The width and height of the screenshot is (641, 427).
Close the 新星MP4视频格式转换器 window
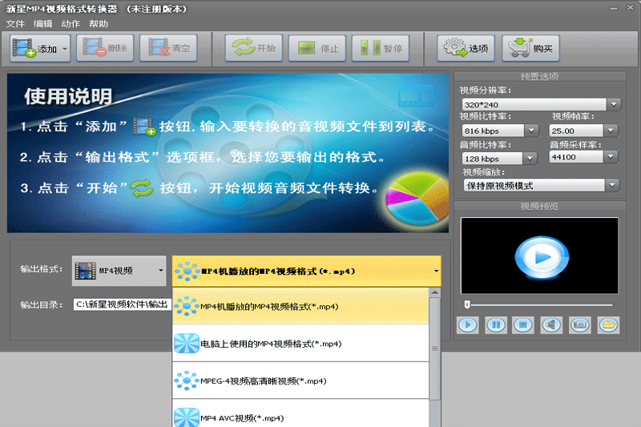(631, 8)
